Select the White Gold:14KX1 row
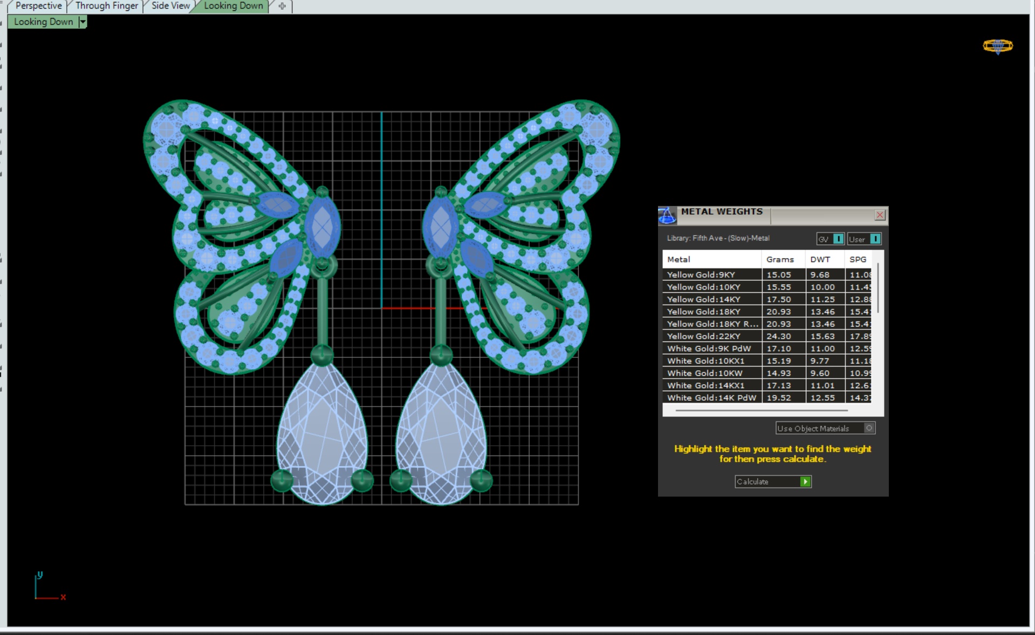The image size is (1035, 635). [x=767, y=385]
